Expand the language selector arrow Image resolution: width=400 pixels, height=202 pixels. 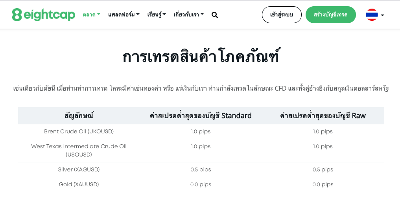[x=382, y=15]
